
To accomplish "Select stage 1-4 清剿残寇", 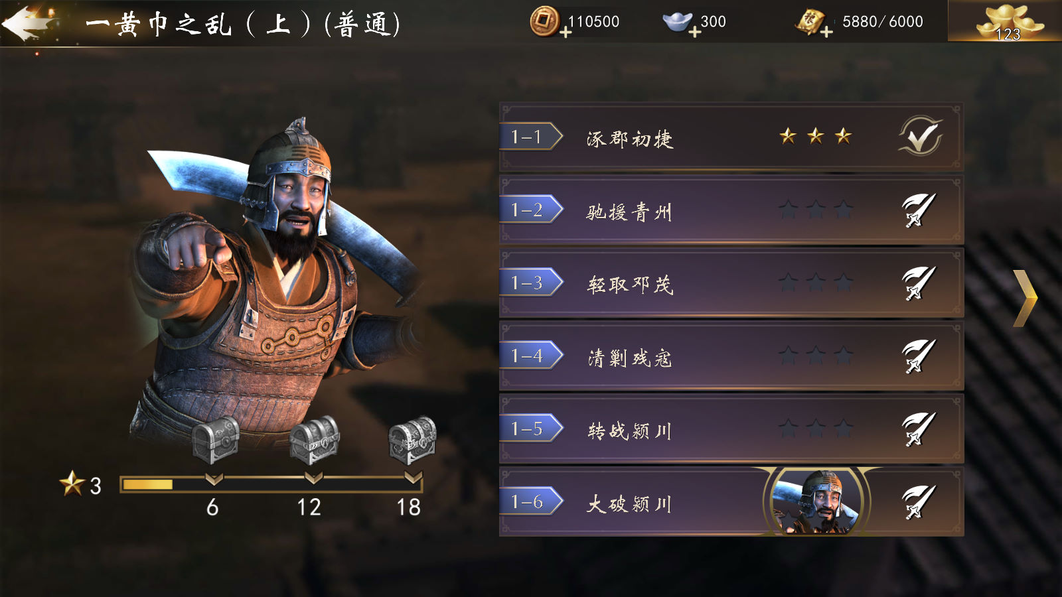I will (731, 356).
